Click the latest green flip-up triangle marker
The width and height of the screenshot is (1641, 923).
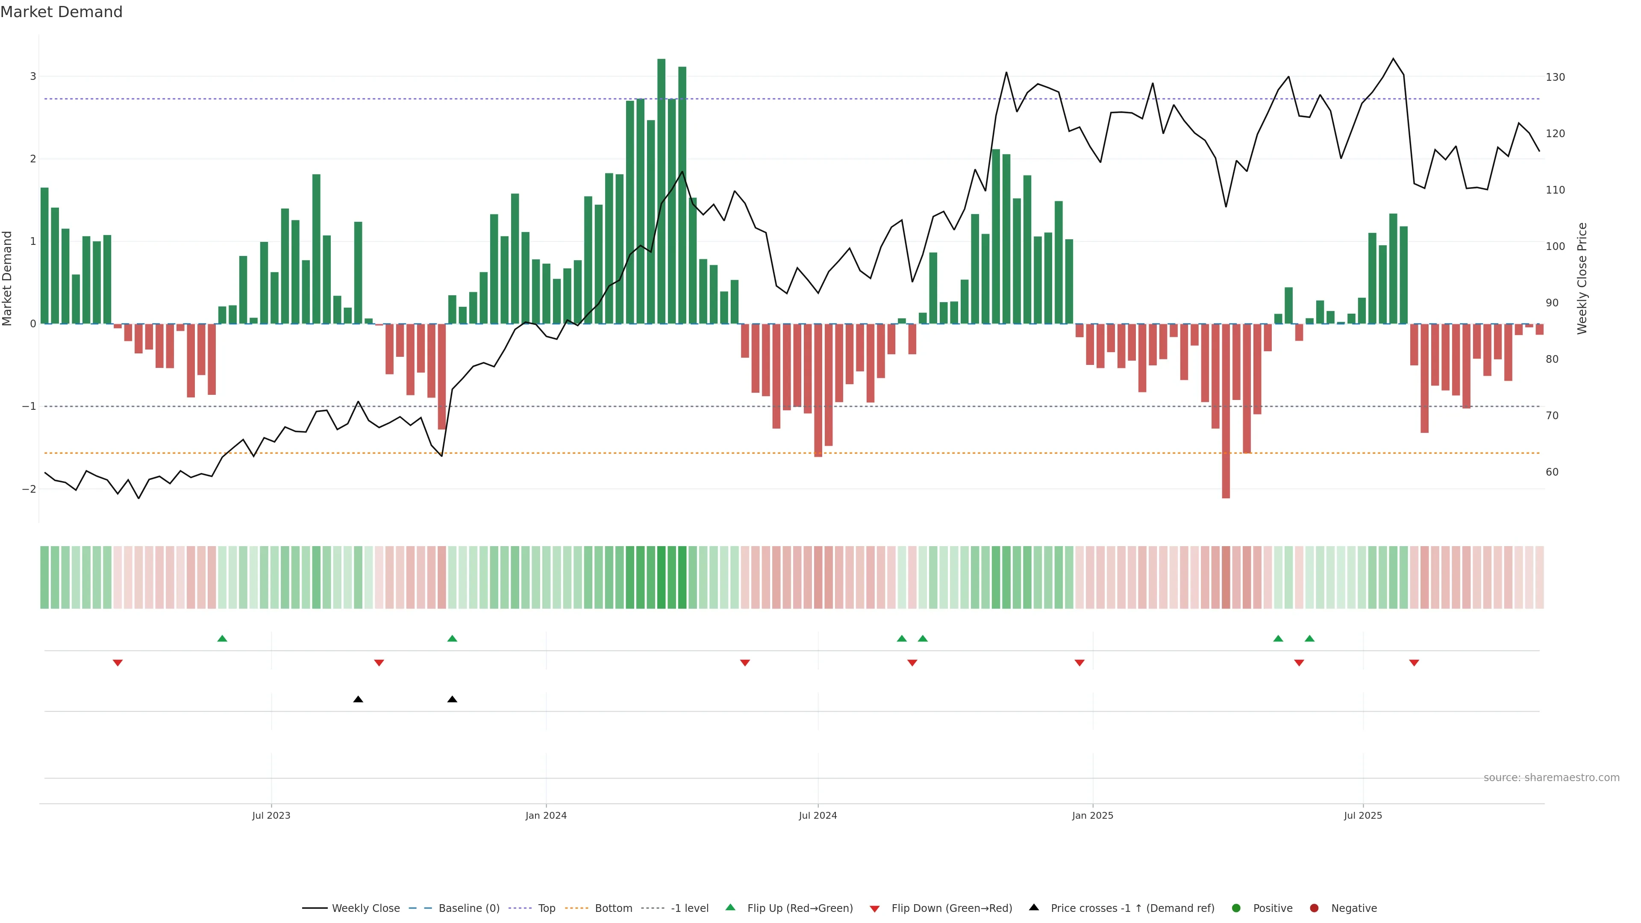(x=1310, y=639)
